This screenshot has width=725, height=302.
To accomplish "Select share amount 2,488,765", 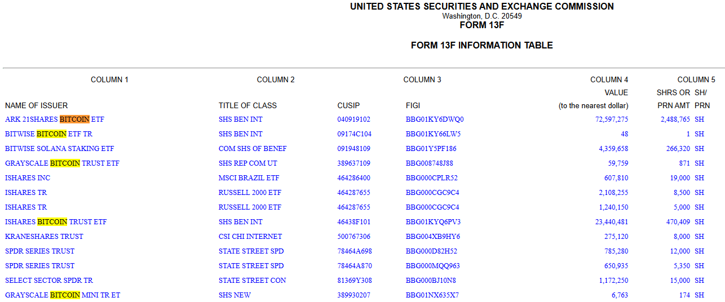I will (x=675, y=119).
